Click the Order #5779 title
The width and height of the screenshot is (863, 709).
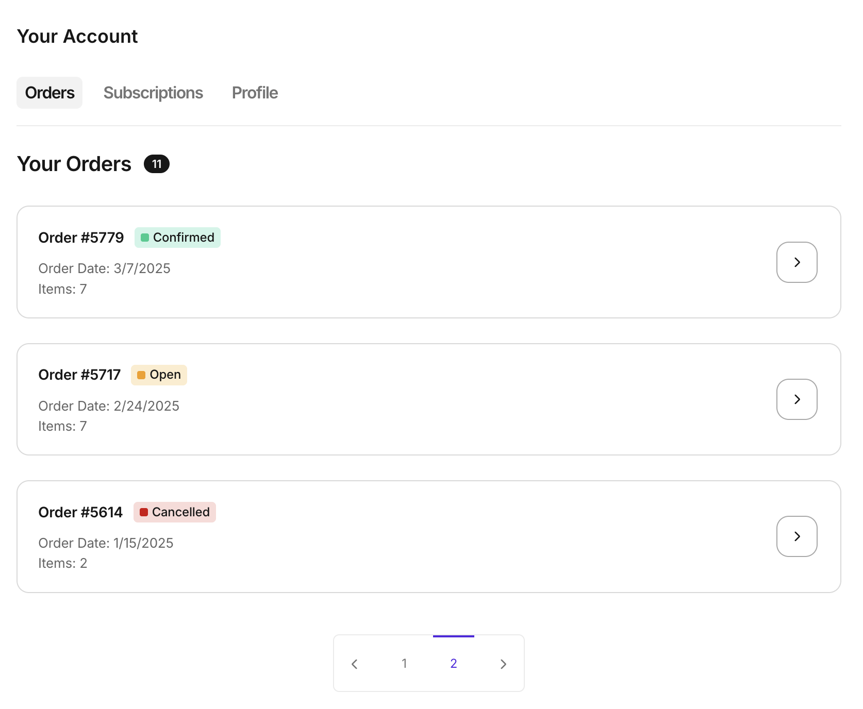click(x=81, y=238)
